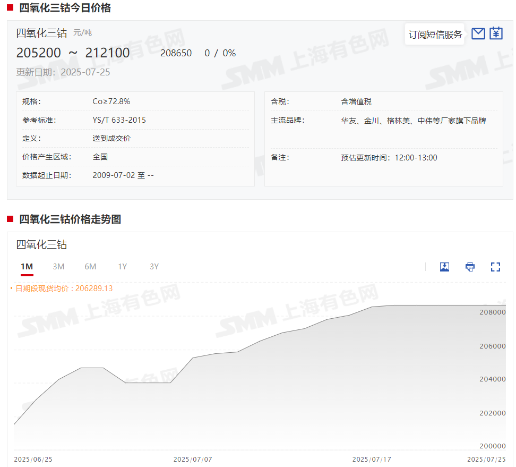Click the envelope email subscription icon
The image size is (516, 467).
pyautogui.click(x=478, y=34)
